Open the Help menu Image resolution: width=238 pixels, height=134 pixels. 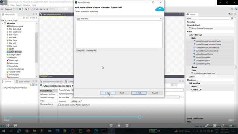tap(34, 5)
